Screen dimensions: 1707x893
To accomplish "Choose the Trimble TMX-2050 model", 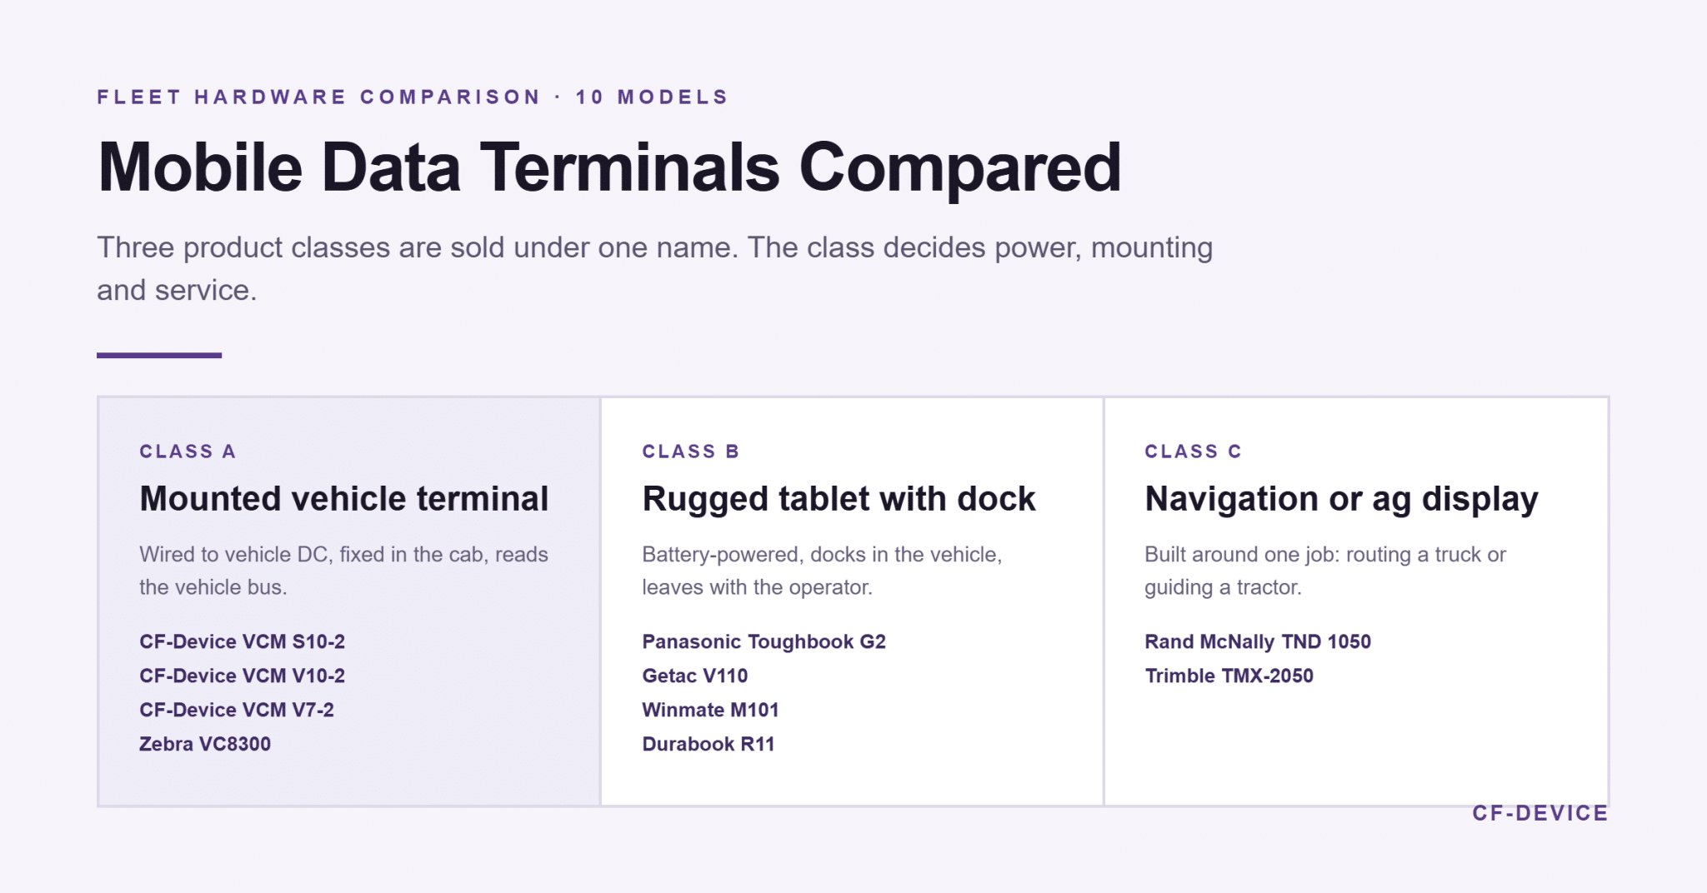I will 1229,676.
